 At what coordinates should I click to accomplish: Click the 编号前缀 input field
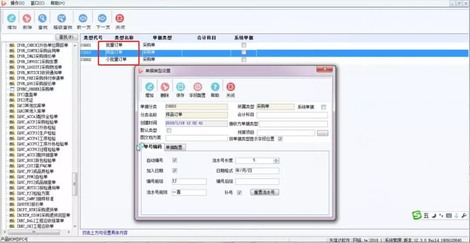(x=188, y=181)
